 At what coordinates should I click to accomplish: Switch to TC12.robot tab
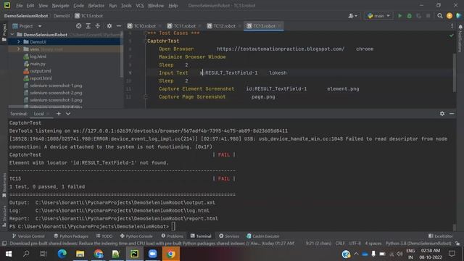(x=224, y=26)
